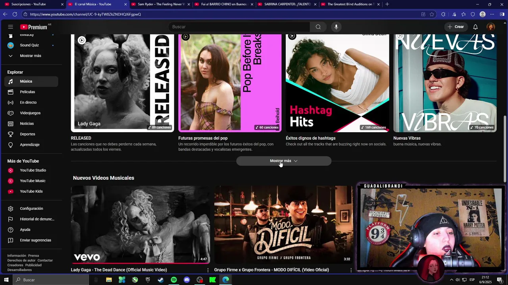Switch to Suscripciones - YouTube tab

pos(33,4)
